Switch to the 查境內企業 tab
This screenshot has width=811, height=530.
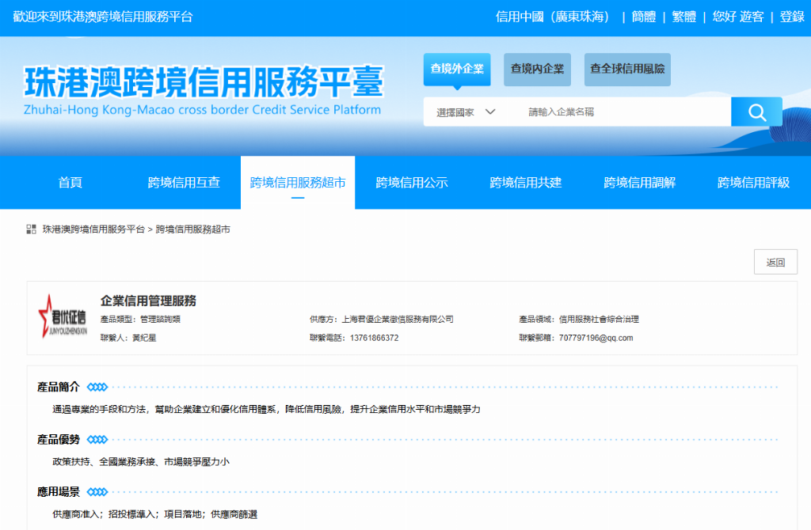coord(538,69)
